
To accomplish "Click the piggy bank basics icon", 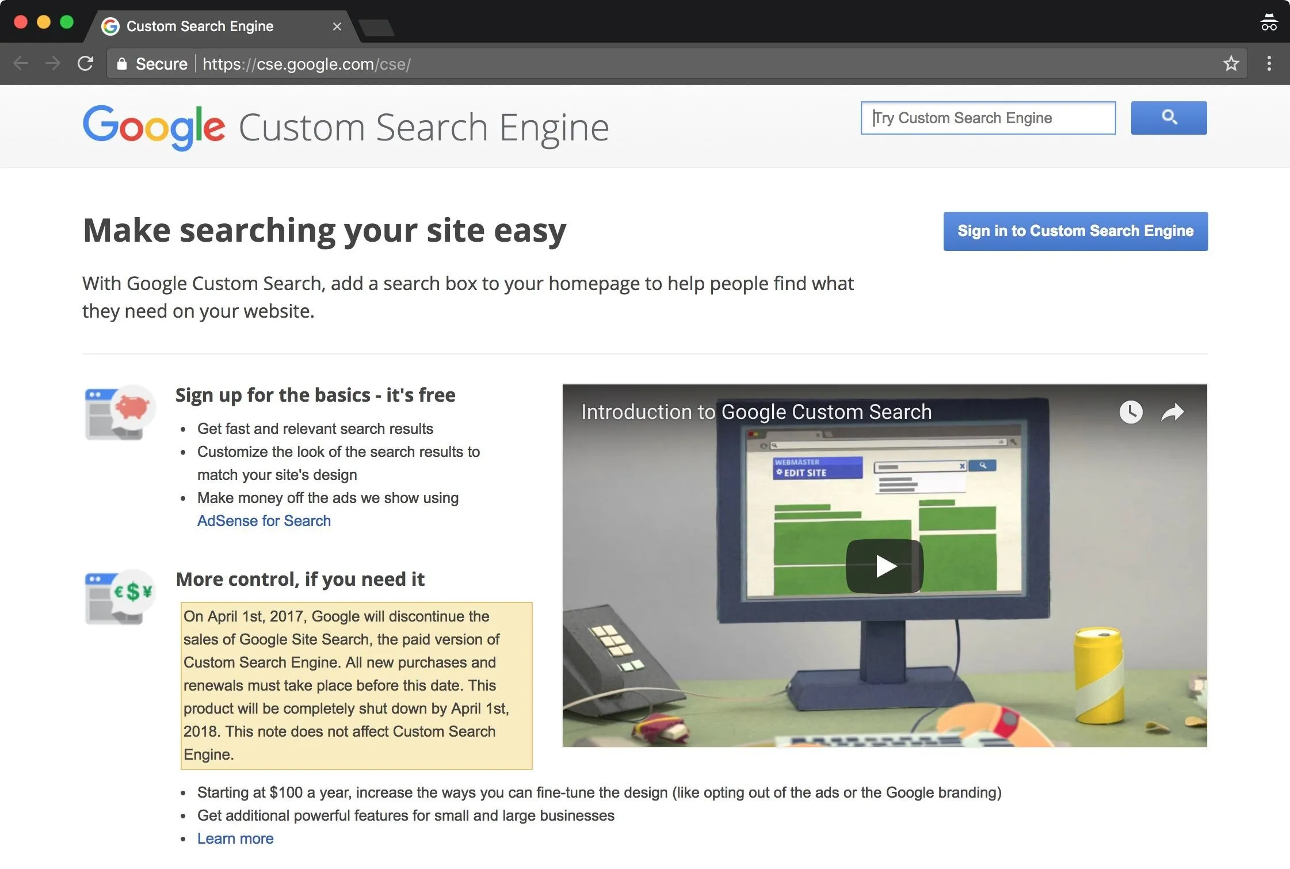I will tap(120, 412).
